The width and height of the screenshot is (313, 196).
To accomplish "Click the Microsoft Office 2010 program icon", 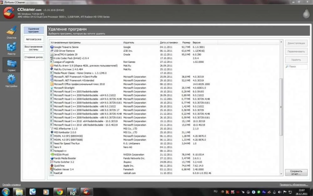I will [52, 84].
